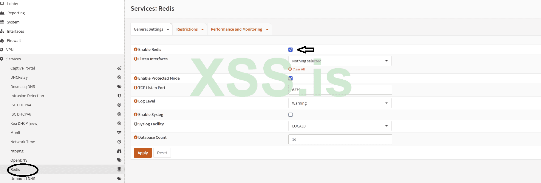Click the DHCRelay target icon
This screenshot has height=183, width=541.
119,77
